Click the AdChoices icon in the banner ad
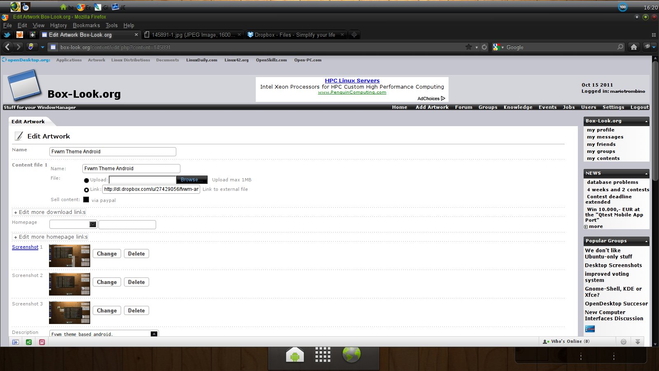Screen dimensions: 659x371 pos(443,99)
